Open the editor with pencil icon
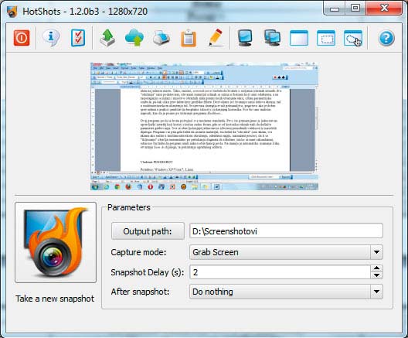The width and height of the screenshot is (408, 338). point(216,38)
